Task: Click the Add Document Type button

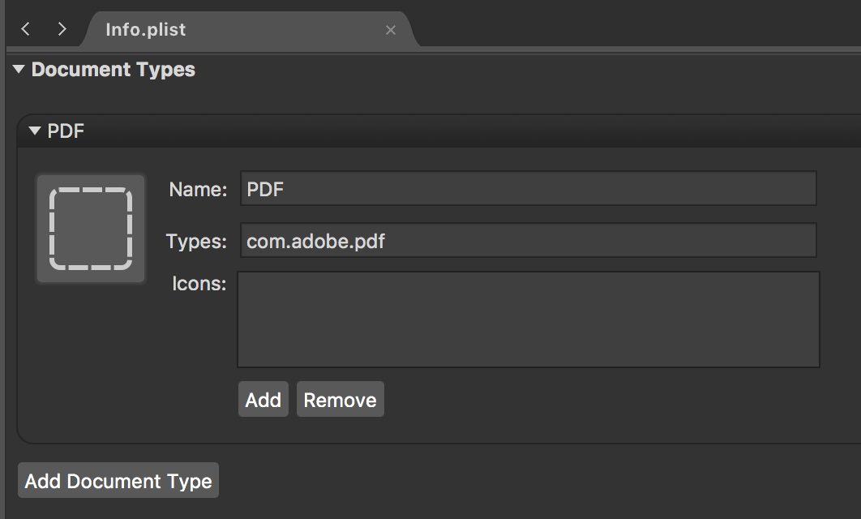Action: [118, 481]
